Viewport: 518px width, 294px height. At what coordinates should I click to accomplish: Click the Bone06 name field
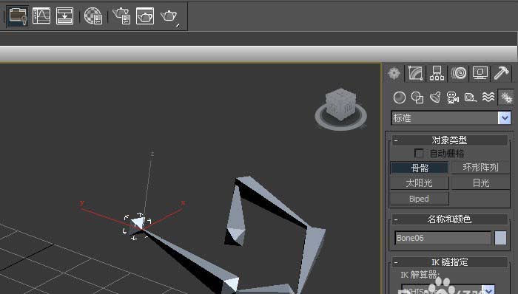click(443, 238)
